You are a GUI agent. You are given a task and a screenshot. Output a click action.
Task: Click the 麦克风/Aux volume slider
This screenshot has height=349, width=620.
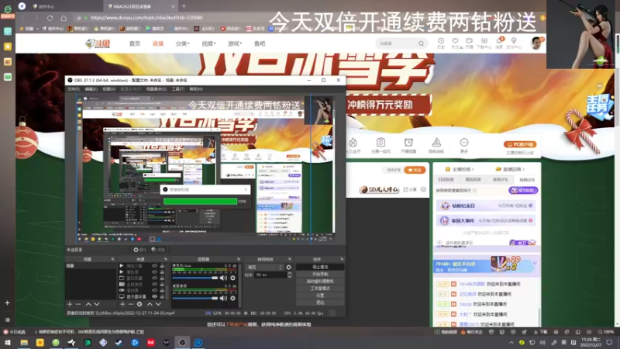coord(195,278)
